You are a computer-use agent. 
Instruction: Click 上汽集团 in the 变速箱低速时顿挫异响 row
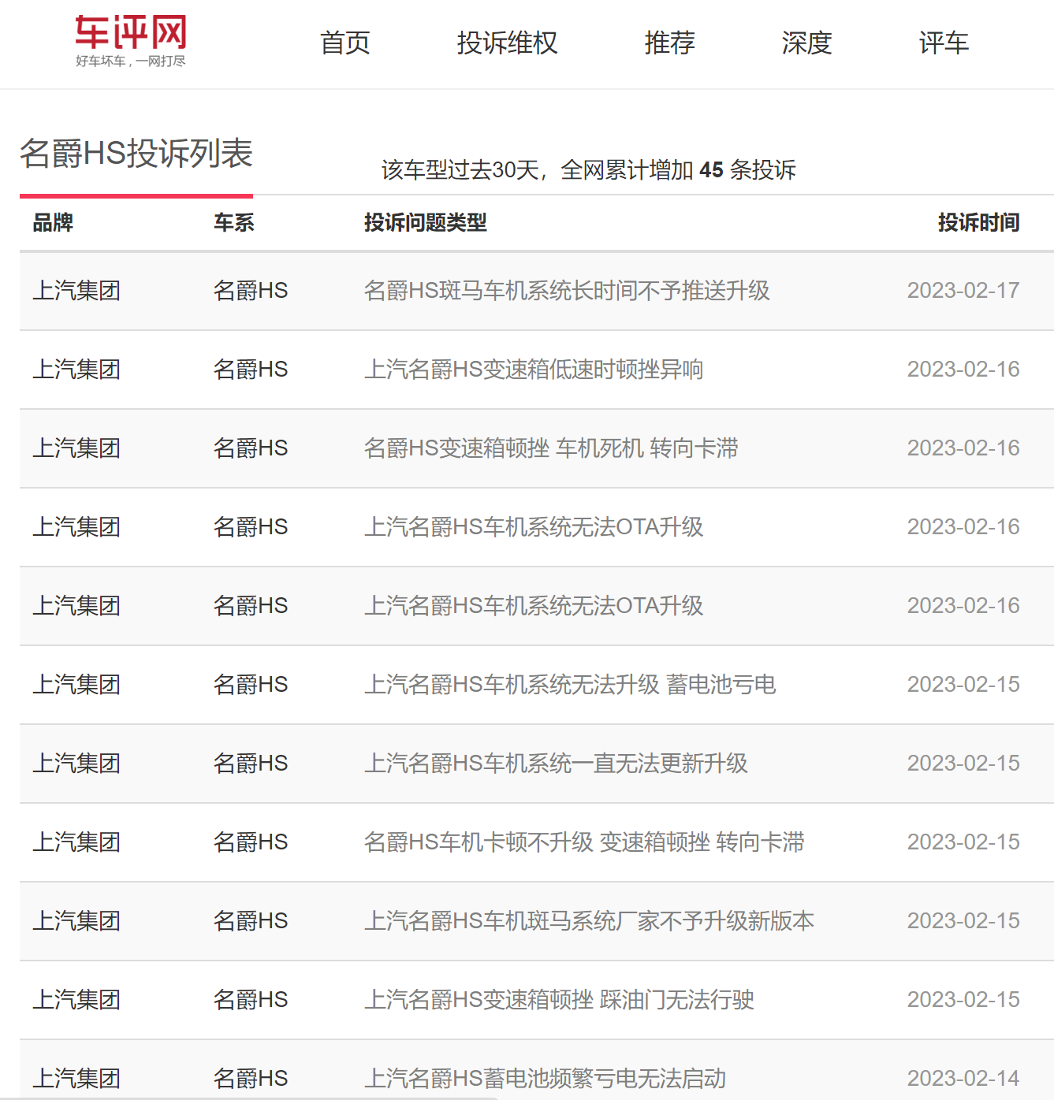click(x=76, y=370)
